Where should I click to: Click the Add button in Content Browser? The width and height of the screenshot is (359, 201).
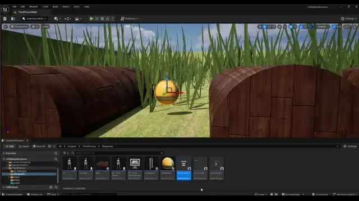click(x=10, y=146)
